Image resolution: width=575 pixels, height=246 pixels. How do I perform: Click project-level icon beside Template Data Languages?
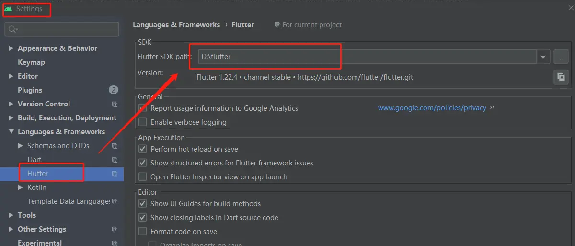pos(115,201)
